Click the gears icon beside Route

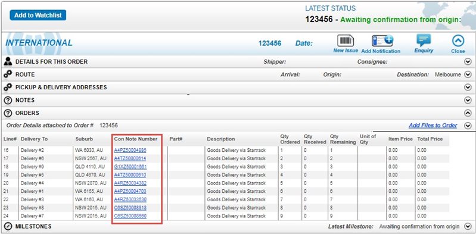[8, 74]
